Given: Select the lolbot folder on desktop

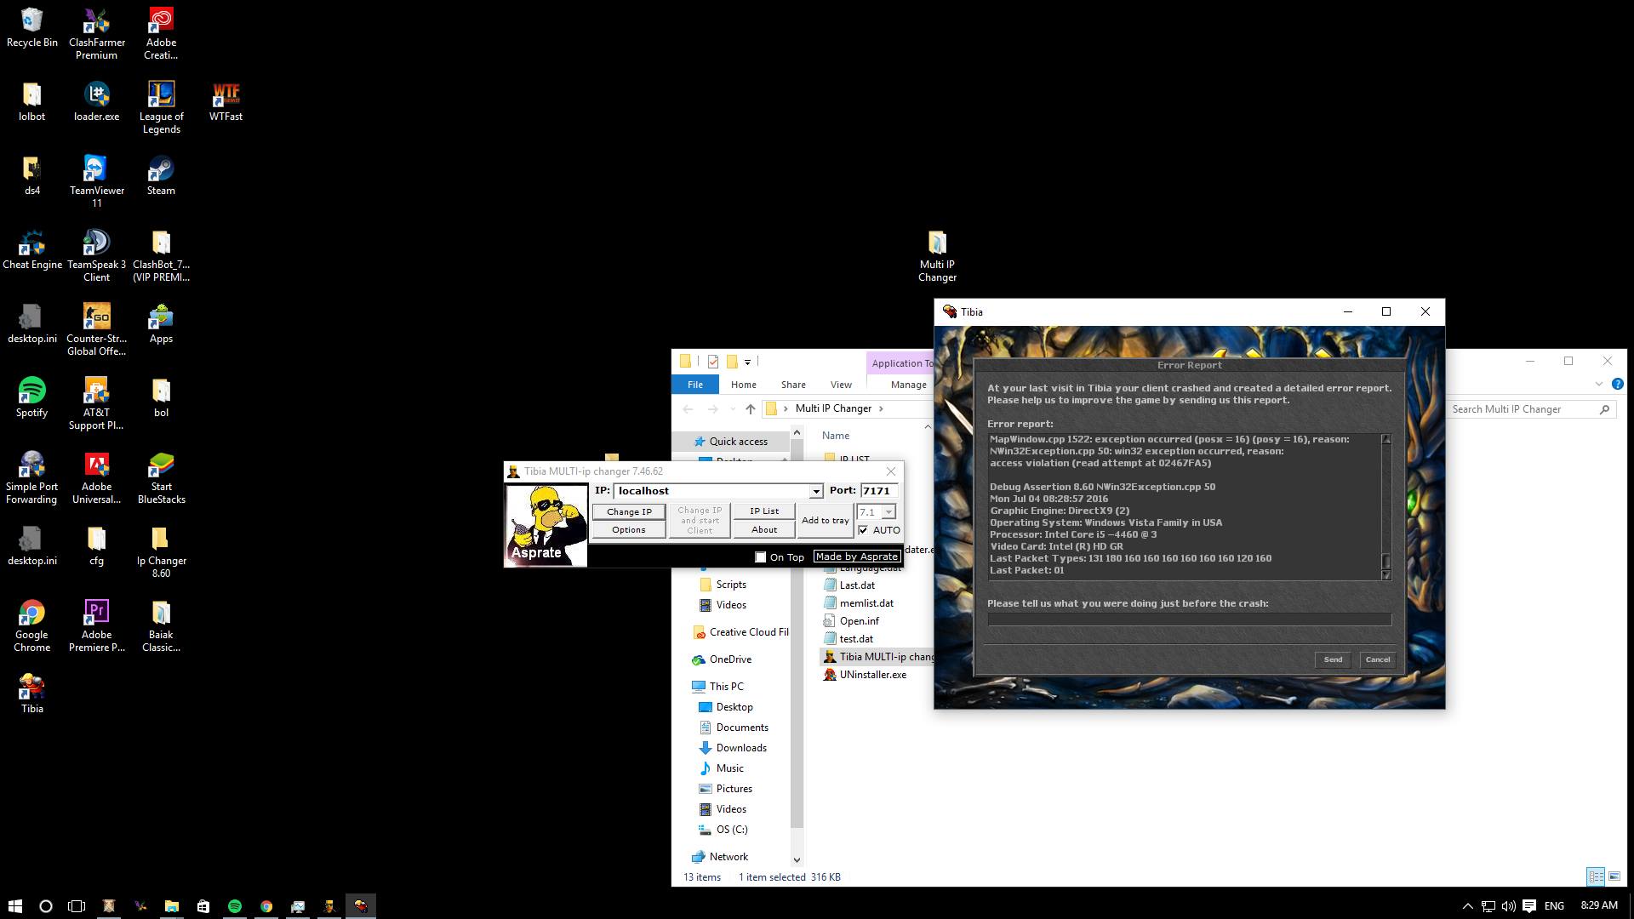Looking at the screenshot, I should [x=31, y=103].
